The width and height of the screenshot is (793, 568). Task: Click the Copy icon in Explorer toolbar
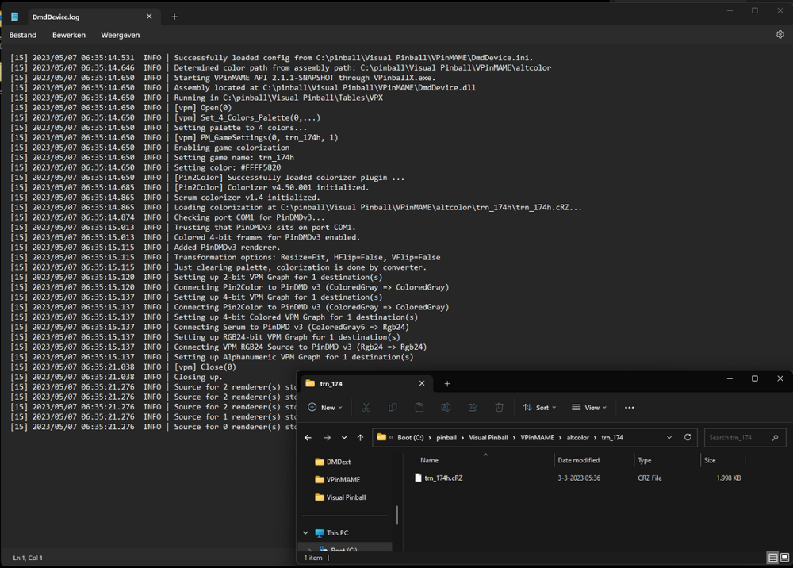tap(393, 407)
